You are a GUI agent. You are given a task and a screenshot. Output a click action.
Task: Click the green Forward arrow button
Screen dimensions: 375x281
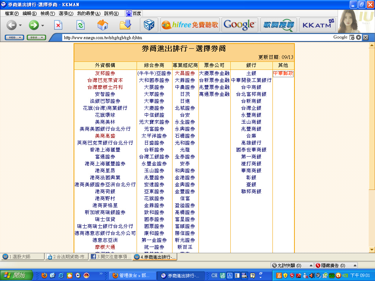click(x=34, y=25)
